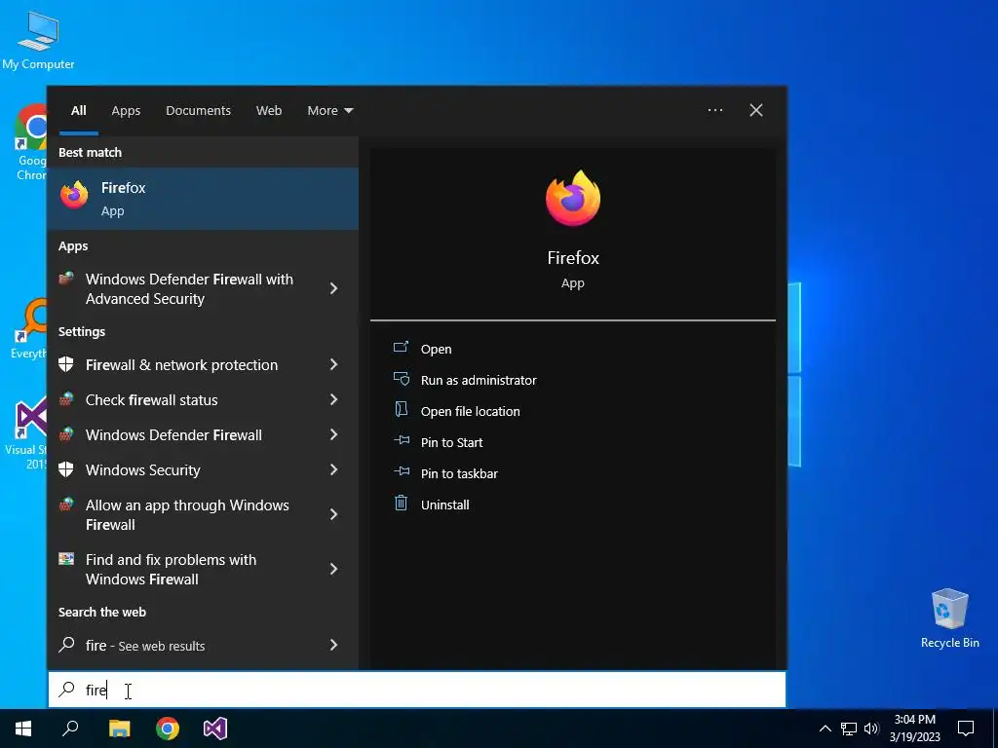Viewport: 998px width, 748px height.
Task: Click the Windows Security shield icon
Action: pos(66,469)
